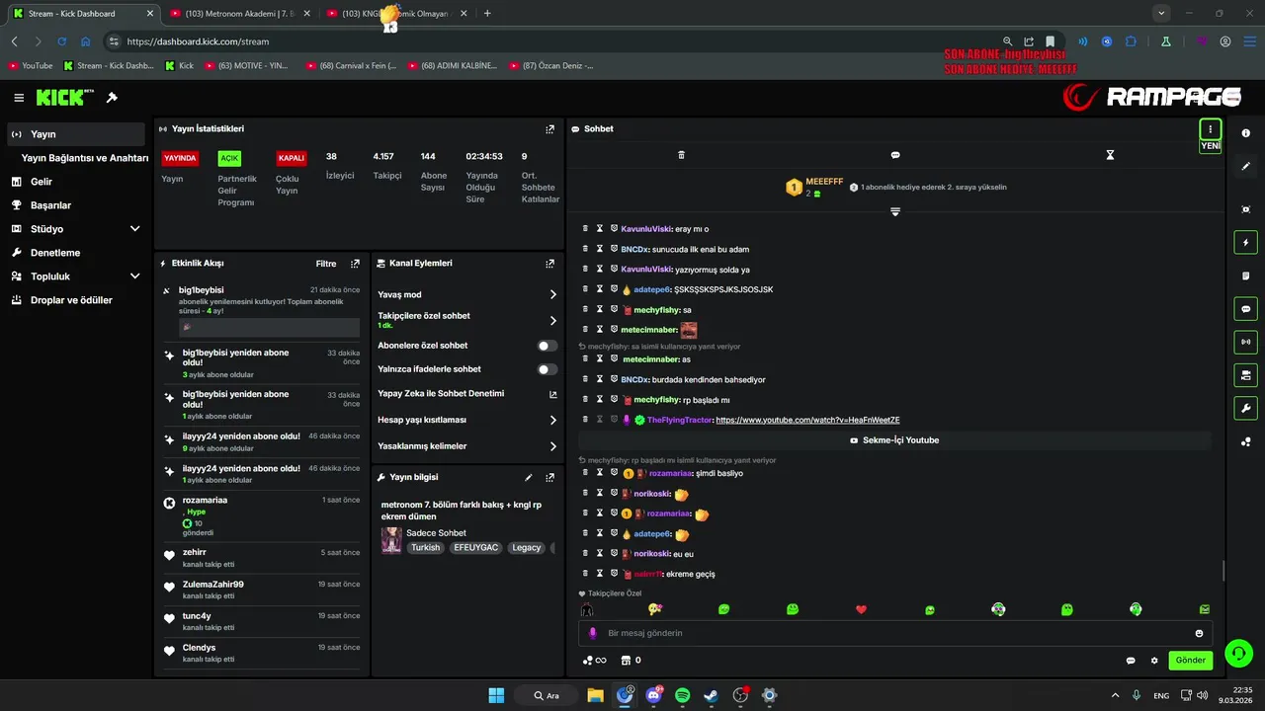Open the Sohbet three-dot options menu
Image resolution: width=1265 pixels, height=711 pixels.
1211,129
